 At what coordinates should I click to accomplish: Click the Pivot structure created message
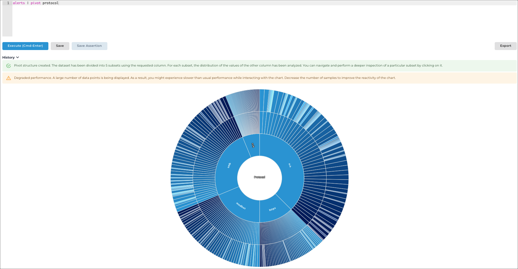point(228,66)
